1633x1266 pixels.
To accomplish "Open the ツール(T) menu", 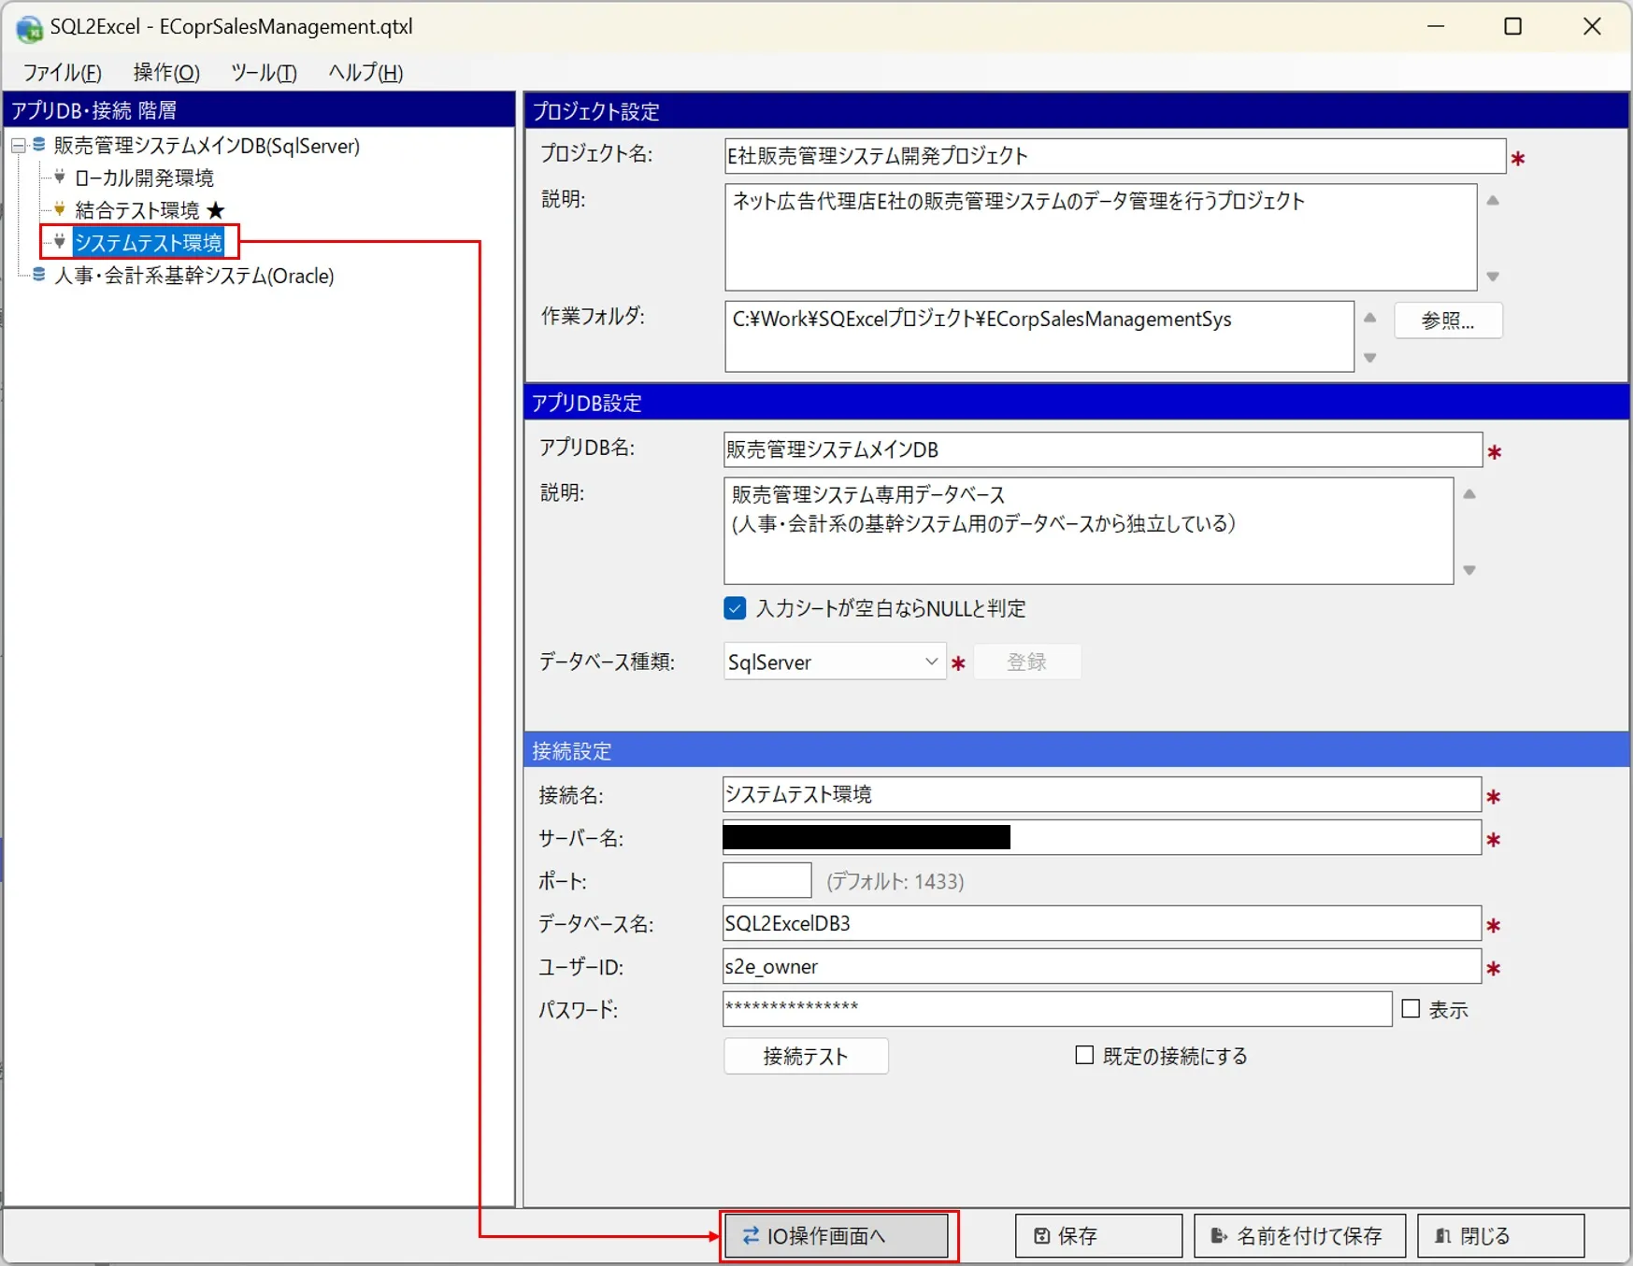I will point(264,73).
